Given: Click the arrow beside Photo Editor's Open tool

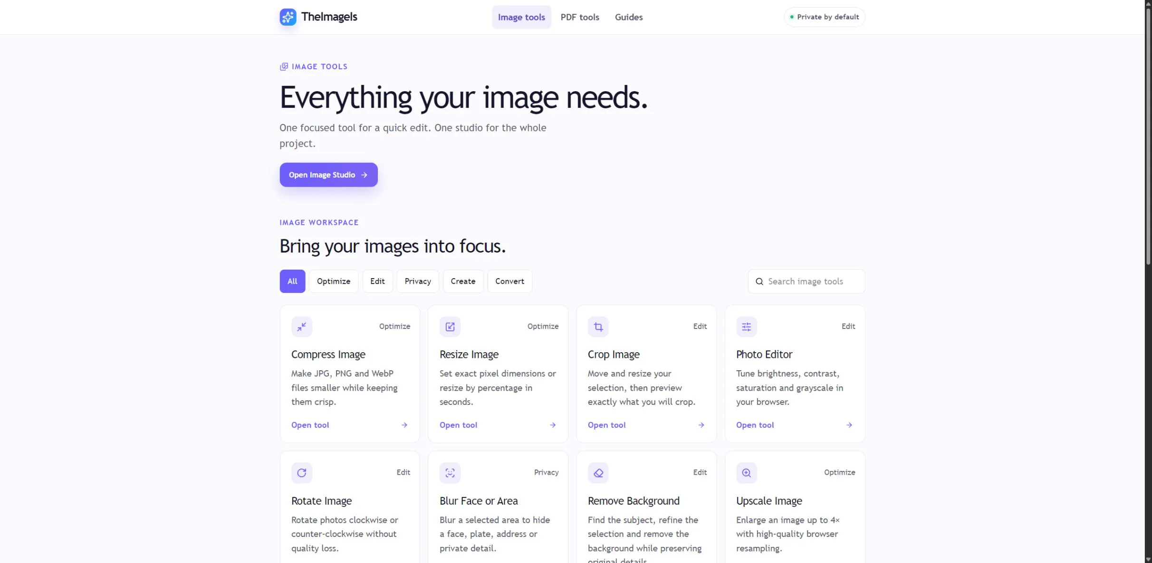Looking at the screenshot, I should (849, 425).
